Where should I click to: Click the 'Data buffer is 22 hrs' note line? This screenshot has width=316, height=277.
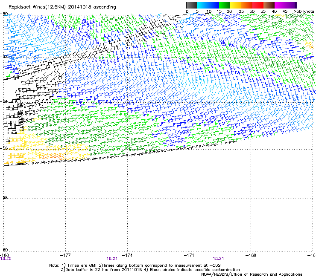[x=150, y=270]
